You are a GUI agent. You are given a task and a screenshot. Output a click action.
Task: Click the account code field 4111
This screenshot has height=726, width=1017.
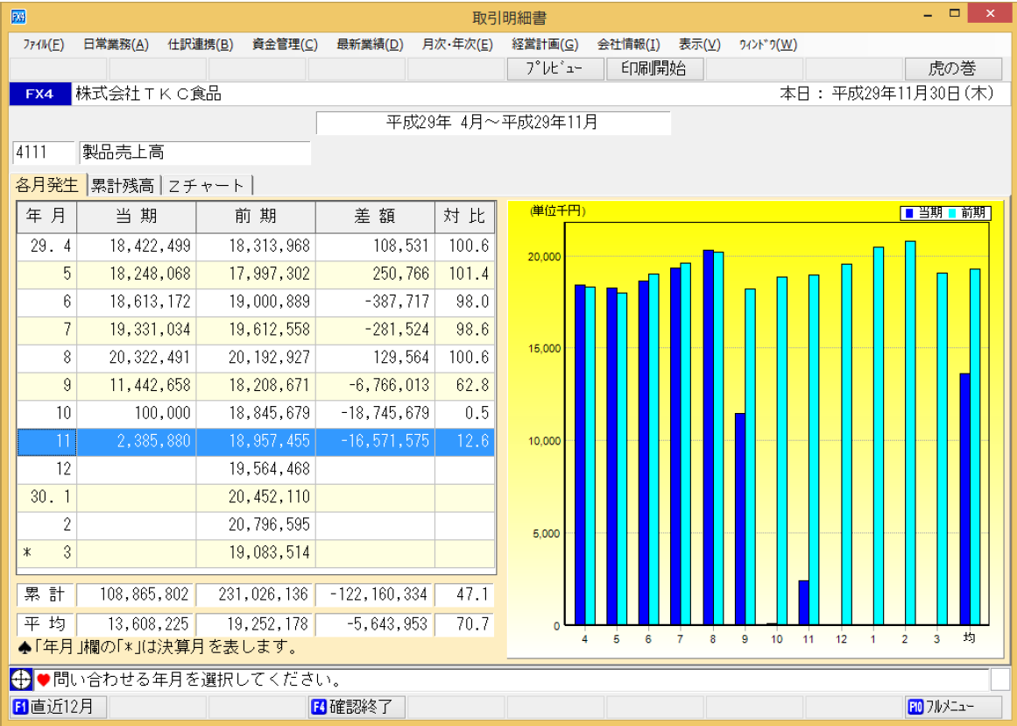point(44,153)
